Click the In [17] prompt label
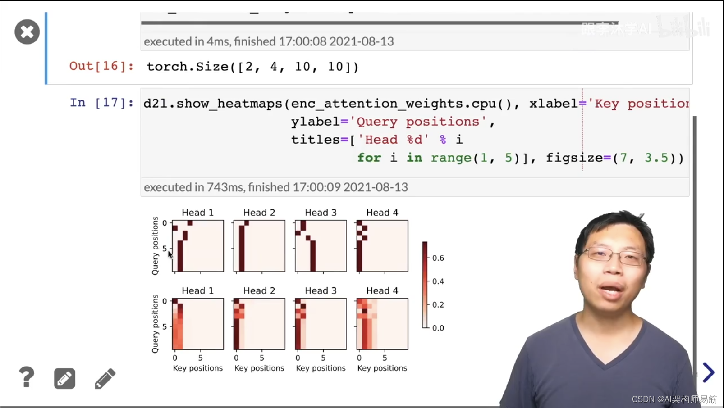 101,103
